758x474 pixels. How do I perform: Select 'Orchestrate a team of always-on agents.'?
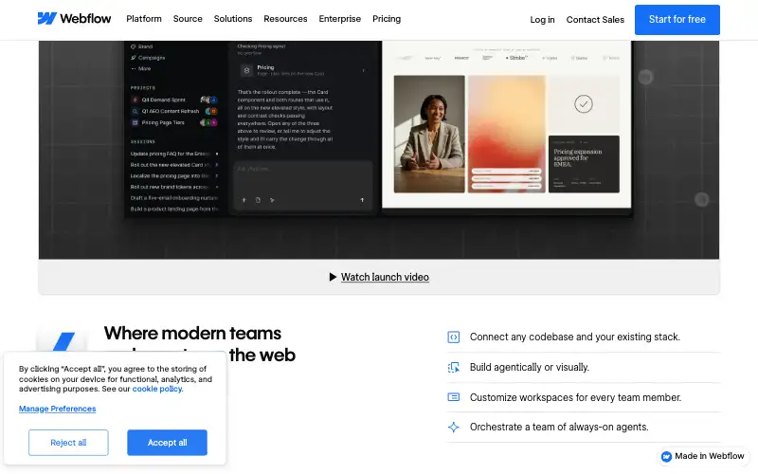point(559,428)
